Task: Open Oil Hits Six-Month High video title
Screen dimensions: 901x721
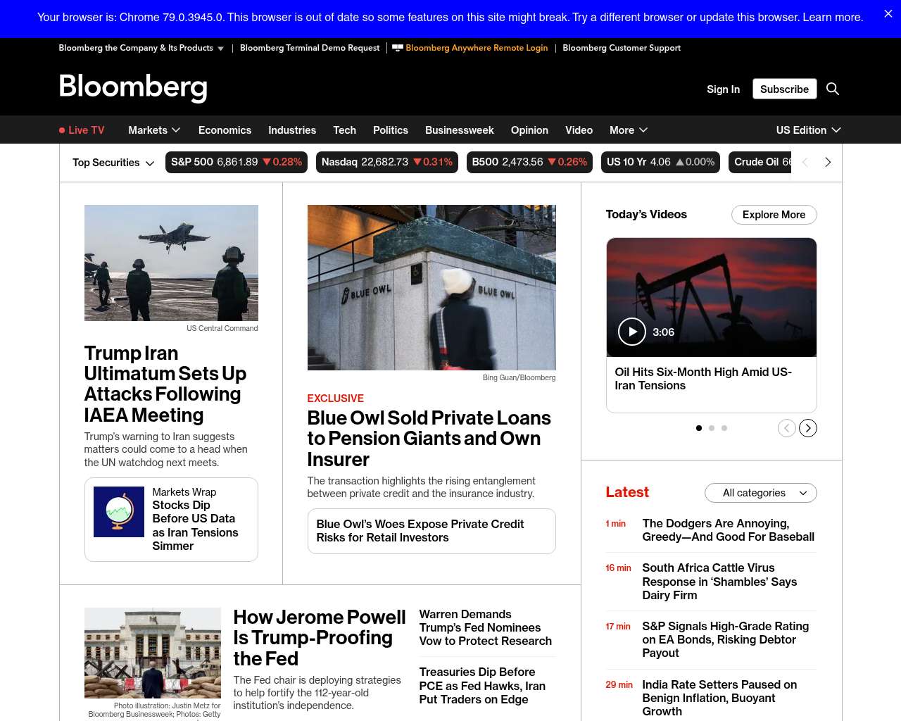Action: point(703,379)
